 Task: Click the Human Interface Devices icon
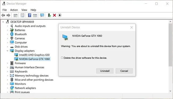tap(12, 67)
